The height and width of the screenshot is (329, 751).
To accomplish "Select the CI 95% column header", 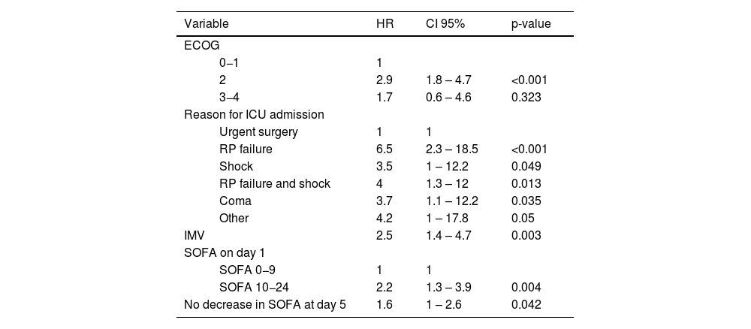I will (x=445, y=24).
